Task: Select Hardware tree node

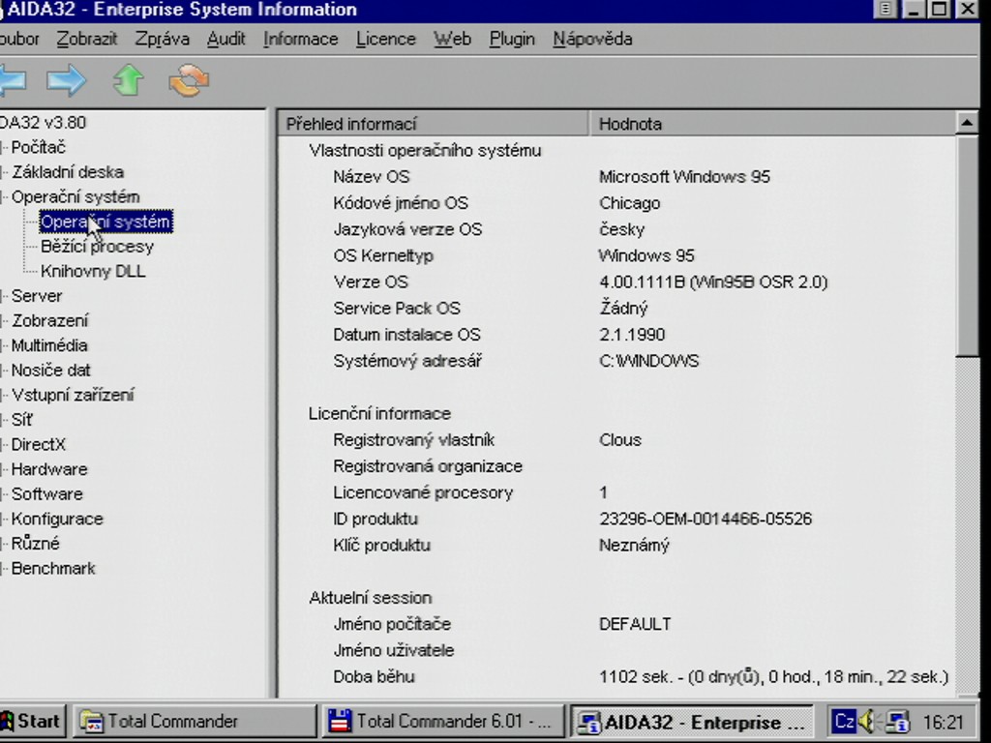Action: (49, 469)
